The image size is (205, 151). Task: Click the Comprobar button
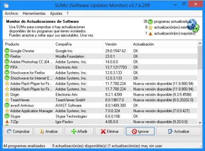click(x=18, y=131)
